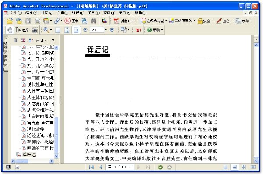The image size is (263, 175).
Task: Select the Hand tool
Action: click(x=10, y=30)
